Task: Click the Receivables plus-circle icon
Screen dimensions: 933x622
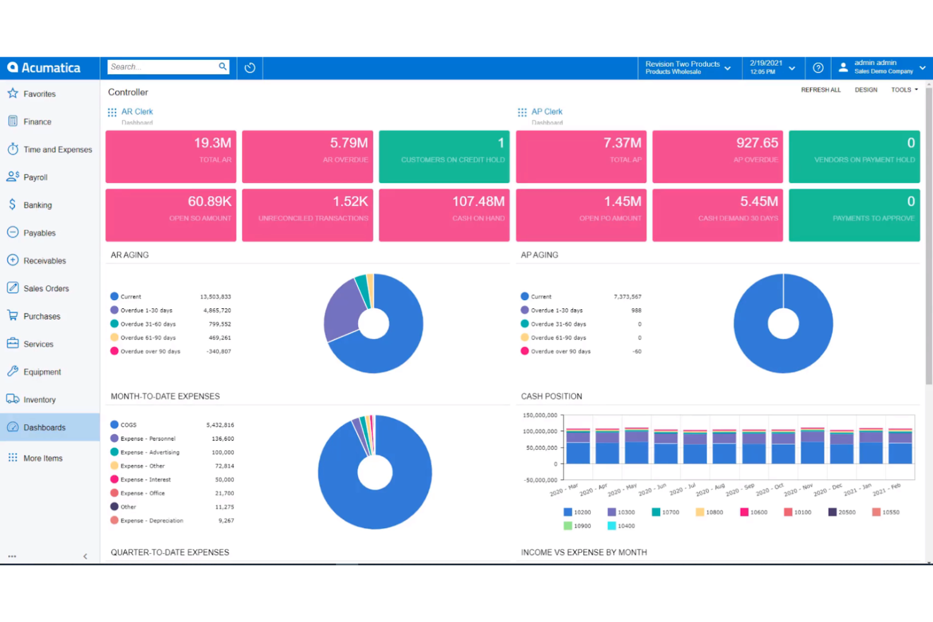Action: [x=13, y=260]
